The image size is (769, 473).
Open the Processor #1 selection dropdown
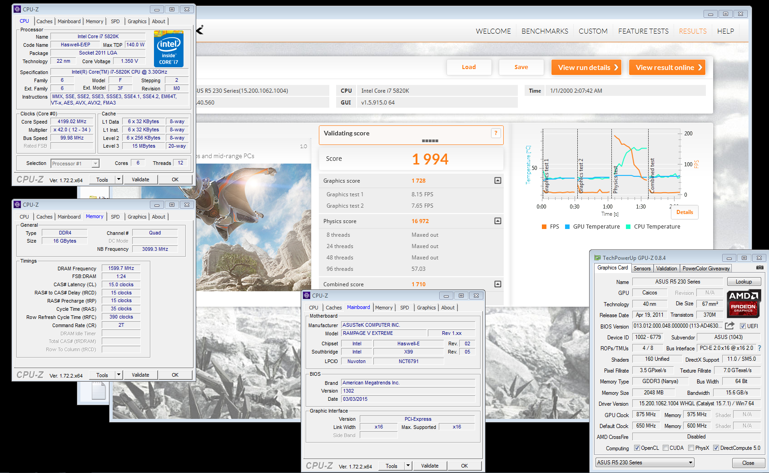point(75,164)
